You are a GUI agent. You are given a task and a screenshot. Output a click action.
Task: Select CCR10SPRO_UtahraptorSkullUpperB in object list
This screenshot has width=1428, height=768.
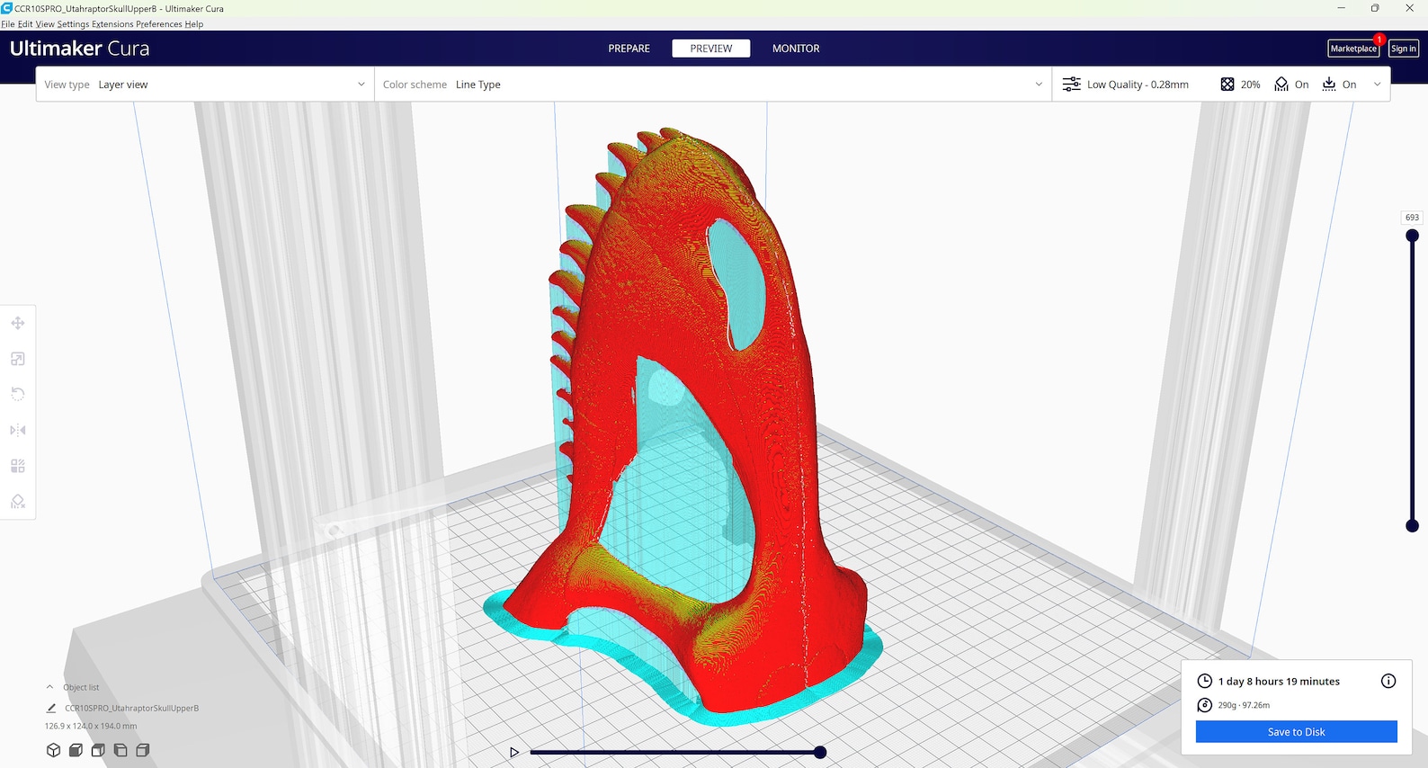tap(131, 709)
